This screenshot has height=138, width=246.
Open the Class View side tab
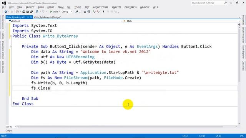(x=243, y=66)
